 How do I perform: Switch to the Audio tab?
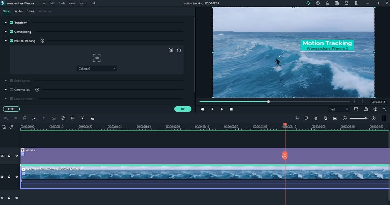pos(19,11)
